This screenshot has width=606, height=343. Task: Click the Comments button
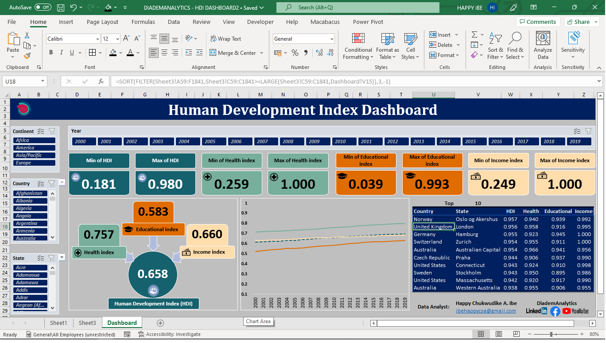coord(538,22)
